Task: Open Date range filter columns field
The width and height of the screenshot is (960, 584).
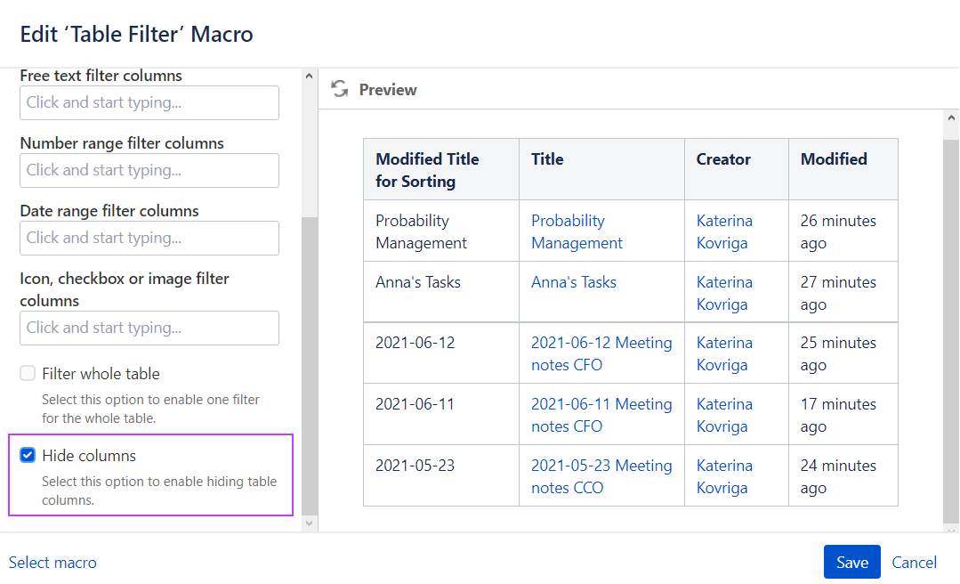Action: (149, 238)
